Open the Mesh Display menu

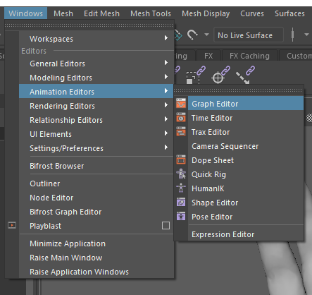[x=206, y=13]
